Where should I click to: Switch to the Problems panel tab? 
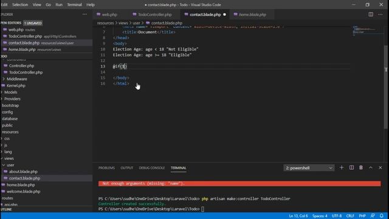tap(106, 168)
